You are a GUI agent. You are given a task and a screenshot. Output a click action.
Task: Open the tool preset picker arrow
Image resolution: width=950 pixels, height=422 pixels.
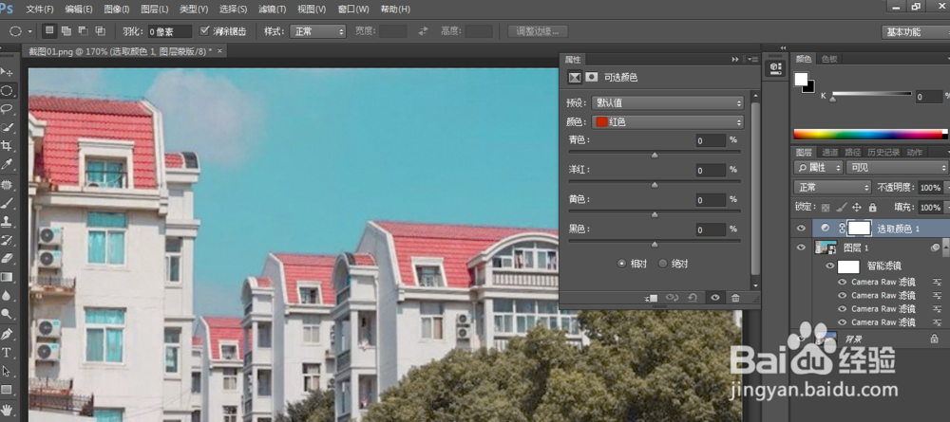coord(29,31)
